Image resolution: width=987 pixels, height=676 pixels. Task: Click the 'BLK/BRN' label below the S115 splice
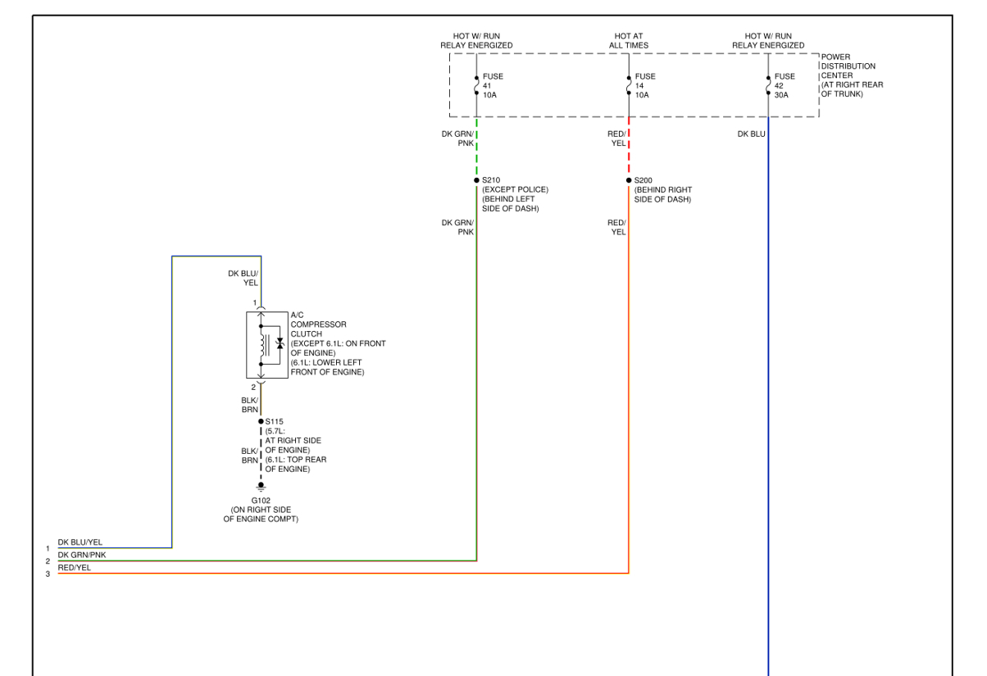[x=249, y=456]
